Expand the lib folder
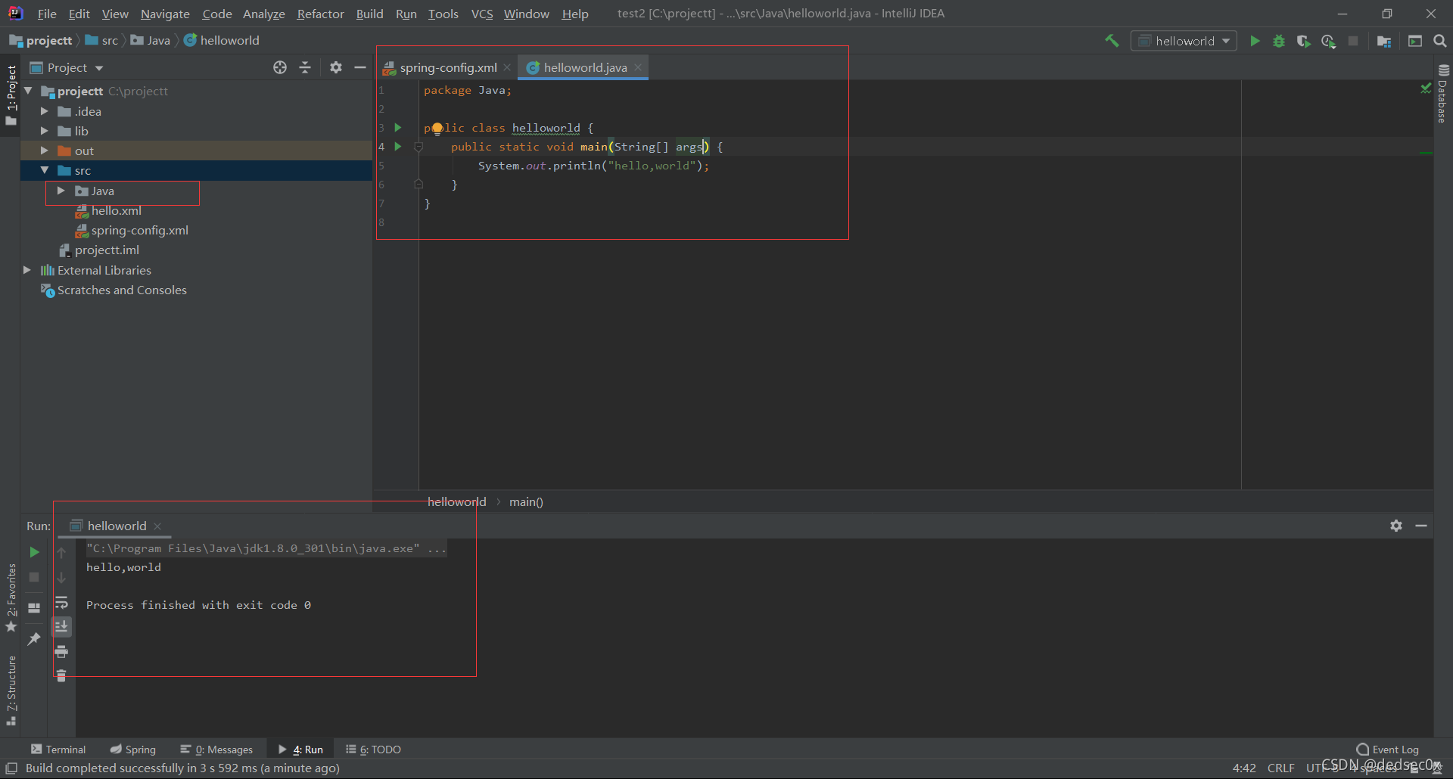This screenshot has height=779, width=1453. [x=44, y=131]
